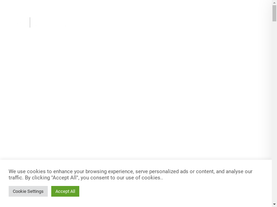277x207 pixels.
Task: Click the vertical scrollbar thumb
Action: point(274,13)
